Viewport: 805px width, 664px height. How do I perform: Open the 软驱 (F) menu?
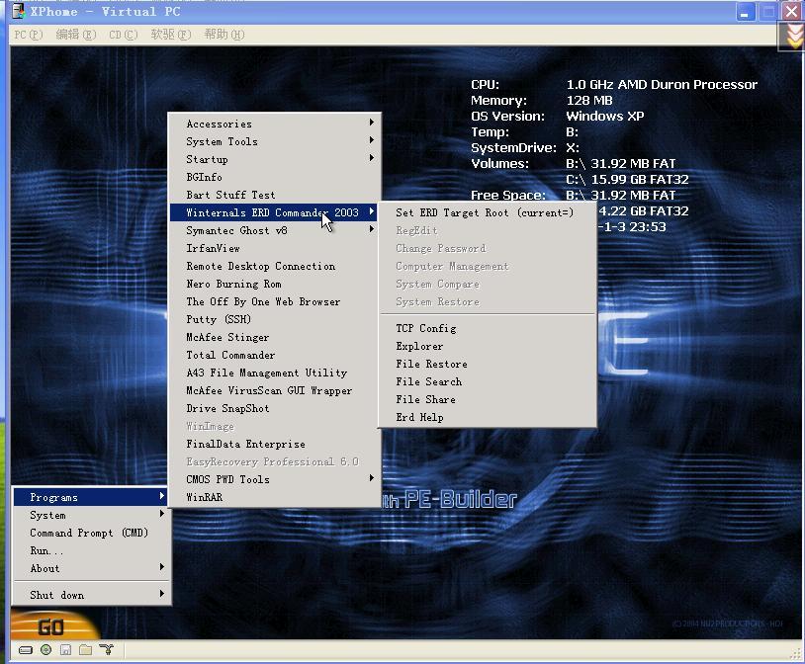(x=170, y=35)
